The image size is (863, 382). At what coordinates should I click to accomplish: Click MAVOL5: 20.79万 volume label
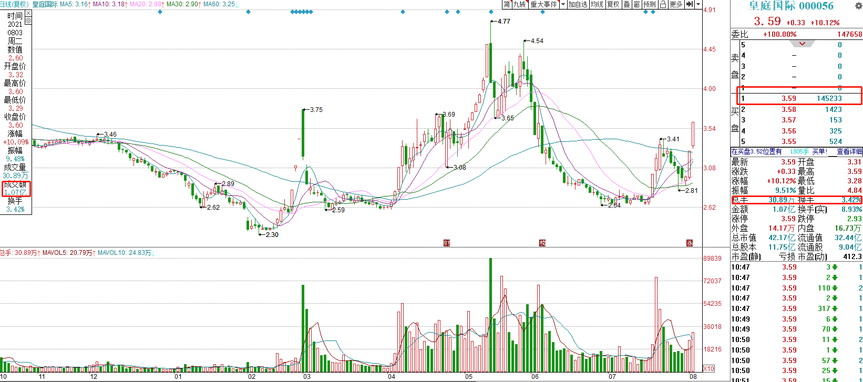(x=68, y=253)
